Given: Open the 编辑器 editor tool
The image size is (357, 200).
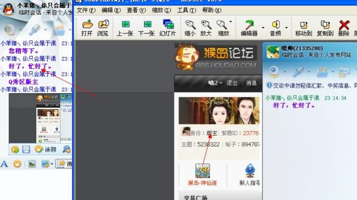Looking at the screenshot, I should point(249,28).
